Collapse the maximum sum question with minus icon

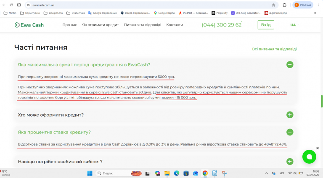click(x=290, y=65)
